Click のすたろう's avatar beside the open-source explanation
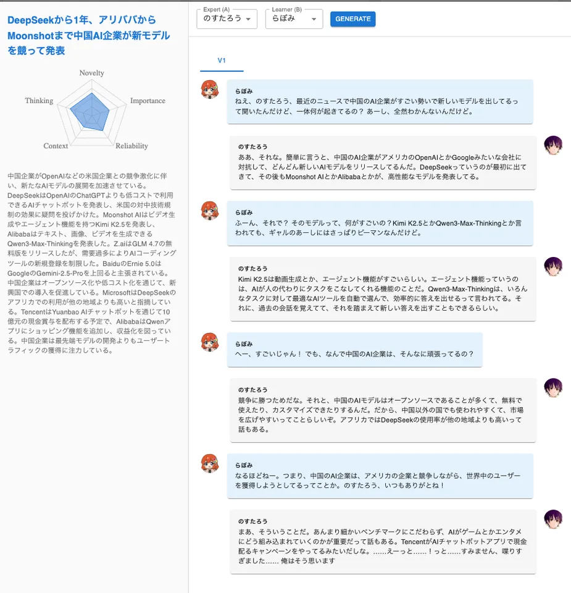The image size is (571, 593). pyautogui.click(x=553, y=388)
